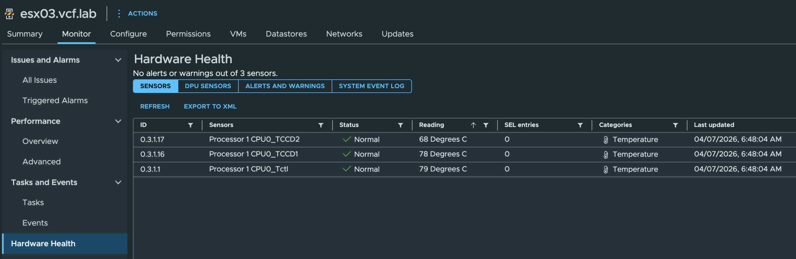Click thermometer icon for CPU0_TCCD2 row
This screenshot has height=259, width=796.
[606, 140]
